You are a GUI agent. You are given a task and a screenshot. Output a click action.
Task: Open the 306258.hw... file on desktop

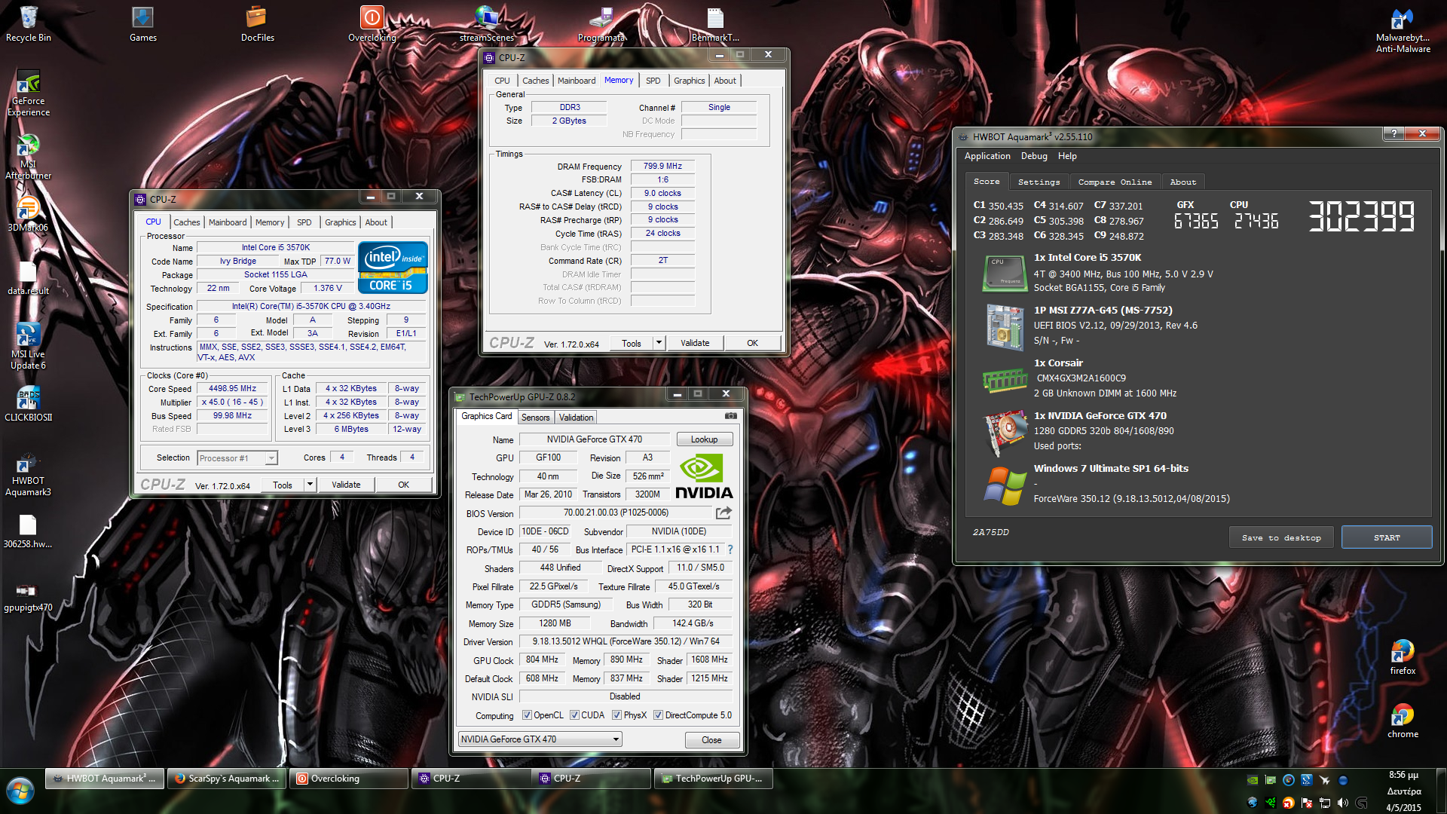tap(29, 532)
